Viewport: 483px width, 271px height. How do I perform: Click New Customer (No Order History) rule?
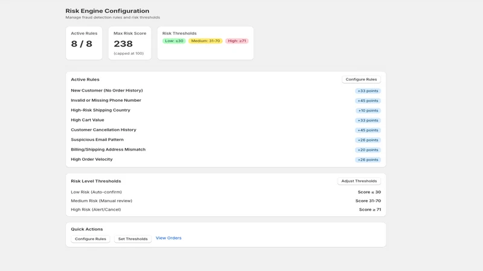pyautogui.click(x=107, y=90)
